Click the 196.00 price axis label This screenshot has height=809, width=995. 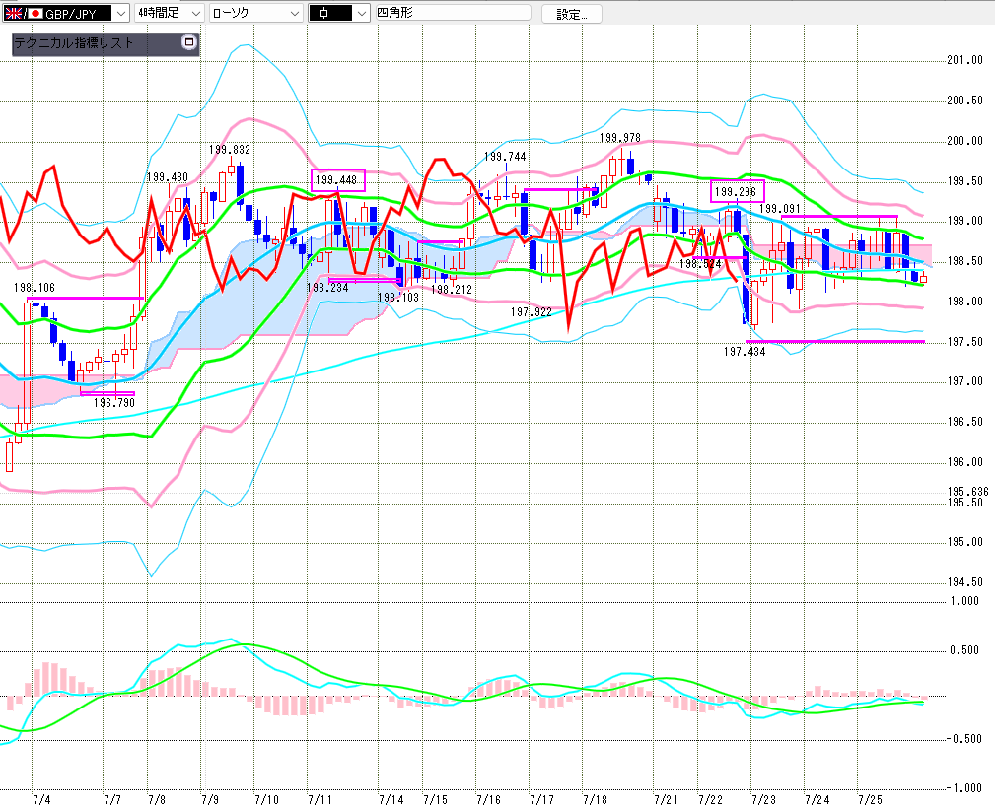964,461
